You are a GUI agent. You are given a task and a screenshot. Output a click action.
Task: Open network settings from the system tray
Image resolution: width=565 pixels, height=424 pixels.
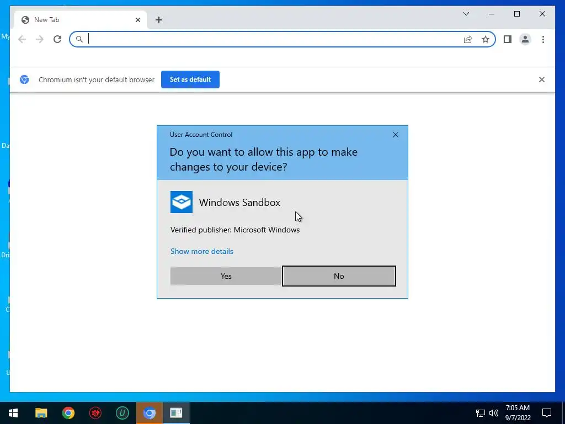point(481,413)
